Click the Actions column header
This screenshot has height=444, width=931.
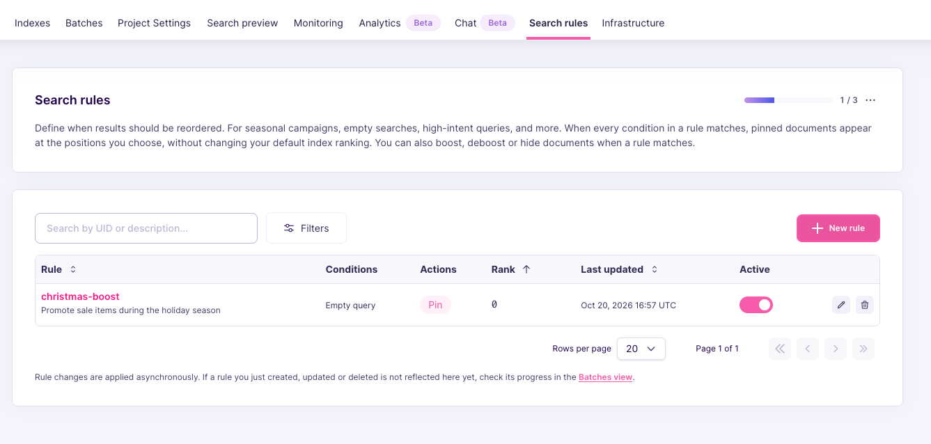click(x=438, y=269)
